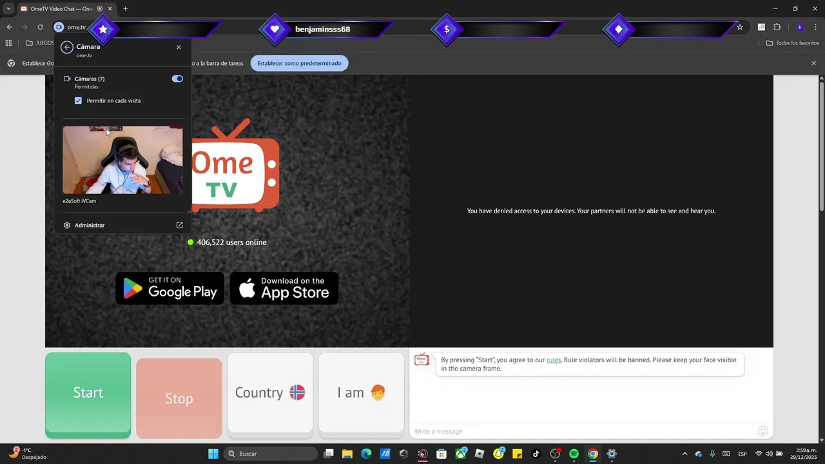Open the volume tray icon
Screen dimensions: 825x464
pyautogui.click(x=769, y=454)
